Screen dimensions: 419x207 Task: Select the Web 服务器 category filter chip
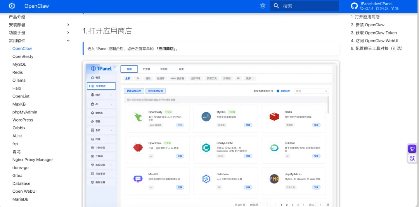177,79
